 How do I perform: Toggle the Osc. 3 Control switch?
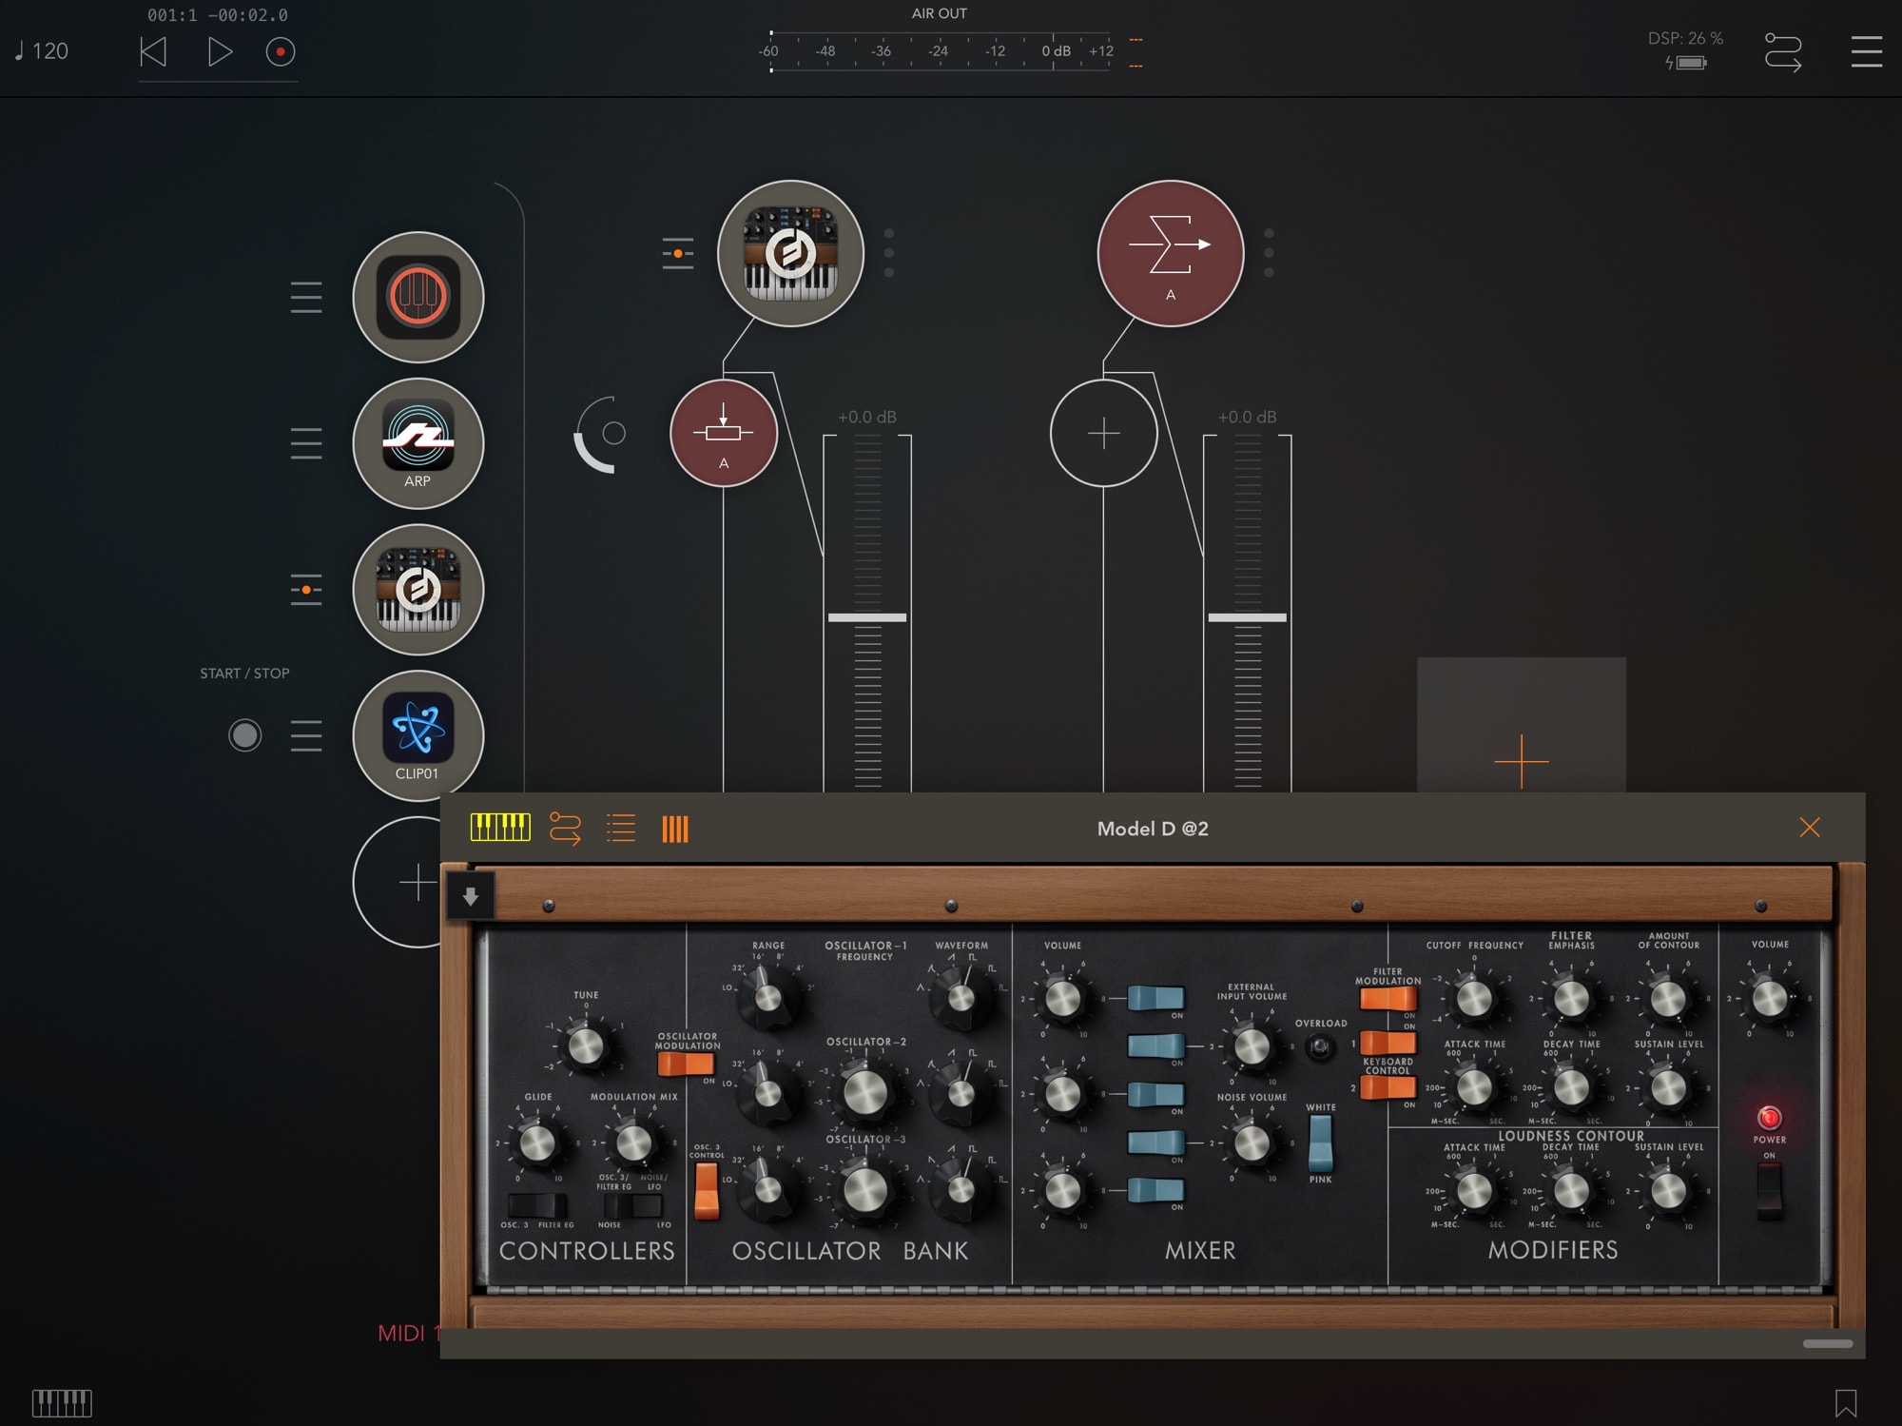coord(706,1190)
